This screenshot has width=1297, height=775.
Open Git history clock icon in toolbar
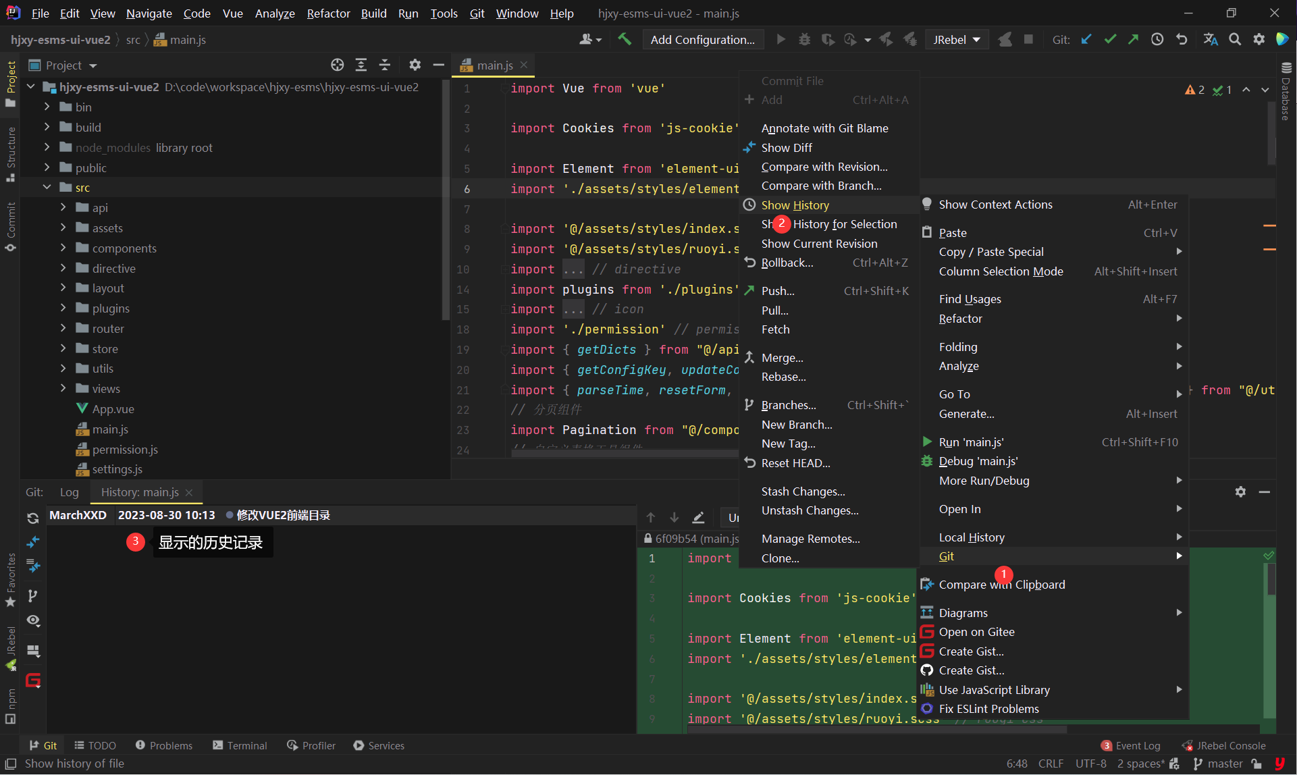point(1157,39)
